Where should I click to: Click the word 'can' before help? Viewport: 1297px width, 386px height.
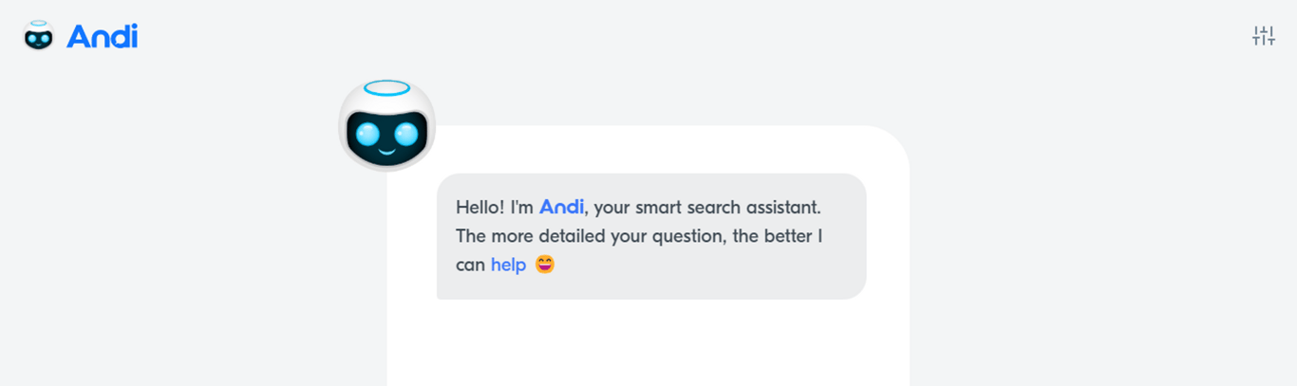point(470,266)
